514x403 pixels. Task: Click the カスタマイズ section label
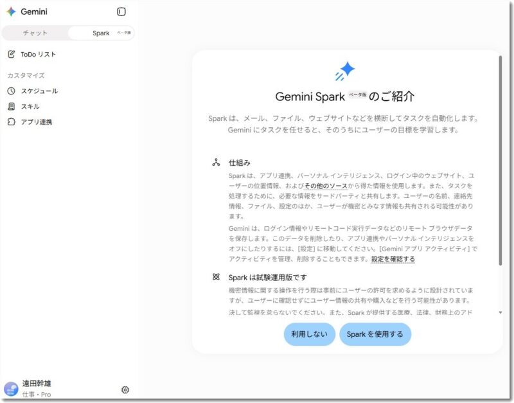(x=26, y=75)
